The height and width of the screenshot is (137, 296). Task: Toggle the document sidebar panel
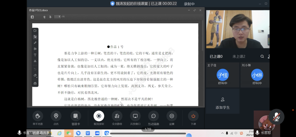pos(32,17)
